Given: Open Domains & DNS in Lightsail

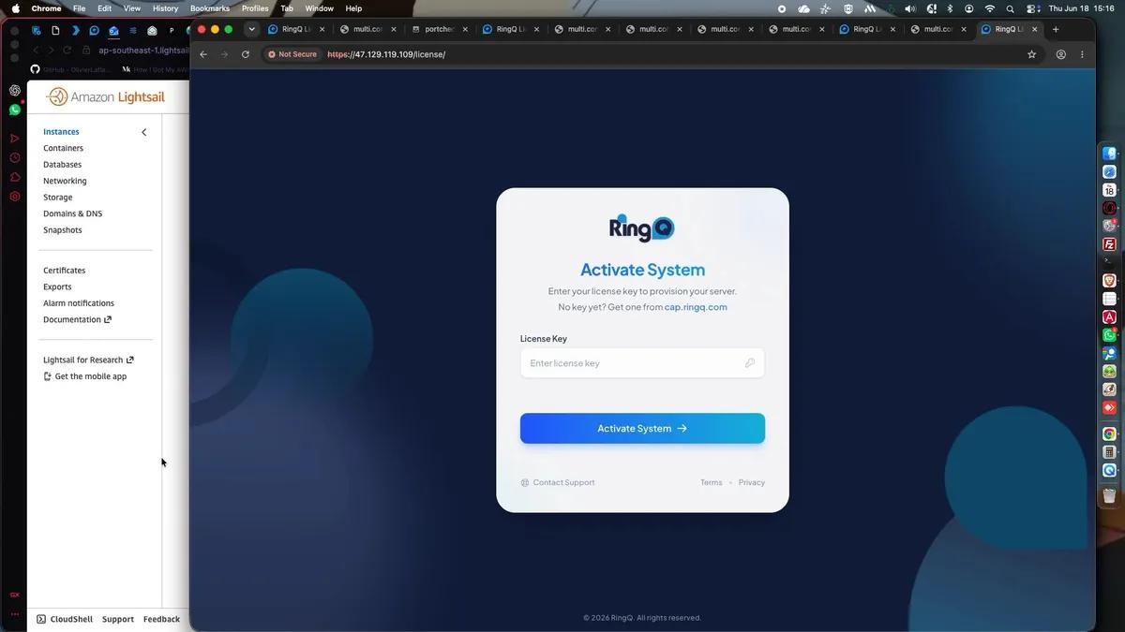Looking at the screenshot, I should [72, 213].
